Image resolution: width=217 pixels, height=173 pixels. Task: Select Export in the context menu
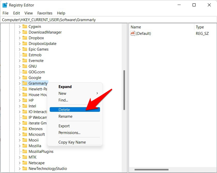click(x=64, y=126)
